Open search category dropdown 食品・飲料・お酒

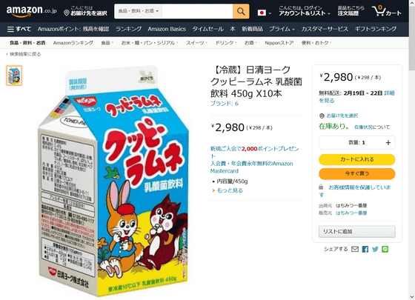click(x=138, y=11)
